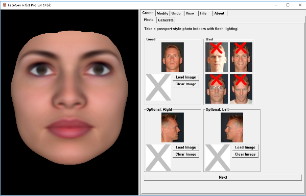Switch to the Generate sub-tab
This screenshot has height=196, width=306.
pyautogui.click(x=166, y=20)
